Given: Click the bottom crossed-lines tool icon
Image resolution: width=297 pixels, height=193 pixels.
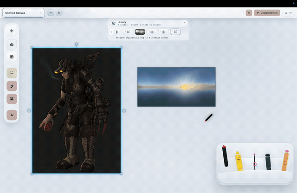Looking at the screenshot, I should tap(12, 115).
